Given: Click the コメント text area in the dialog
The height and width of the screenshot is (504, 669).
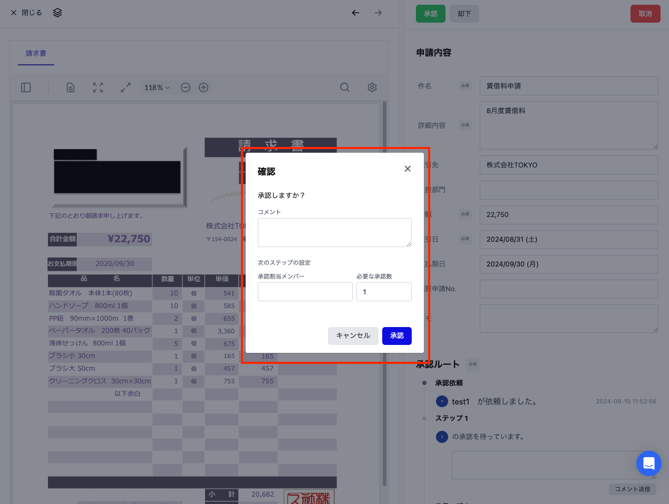Looking at the screenshot, I should tap(334, 232).
